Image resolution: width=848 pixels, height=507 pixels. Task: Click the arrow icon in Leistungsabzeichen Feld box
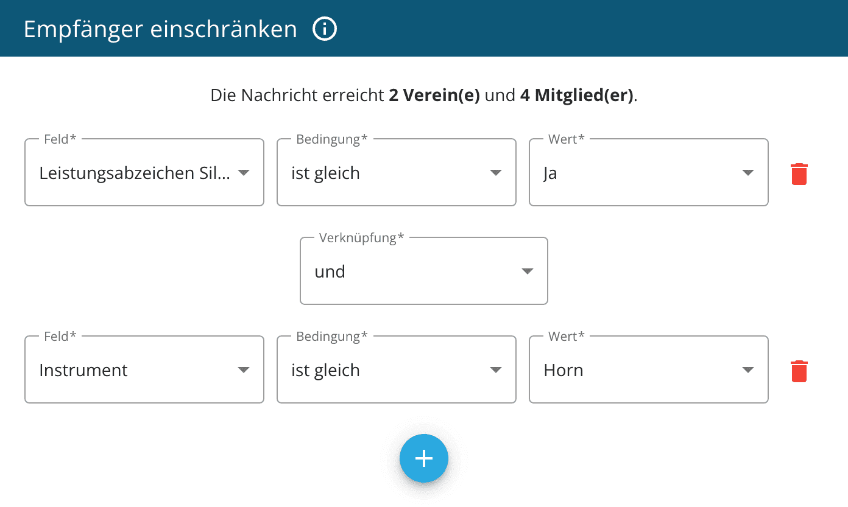[244, 173]
